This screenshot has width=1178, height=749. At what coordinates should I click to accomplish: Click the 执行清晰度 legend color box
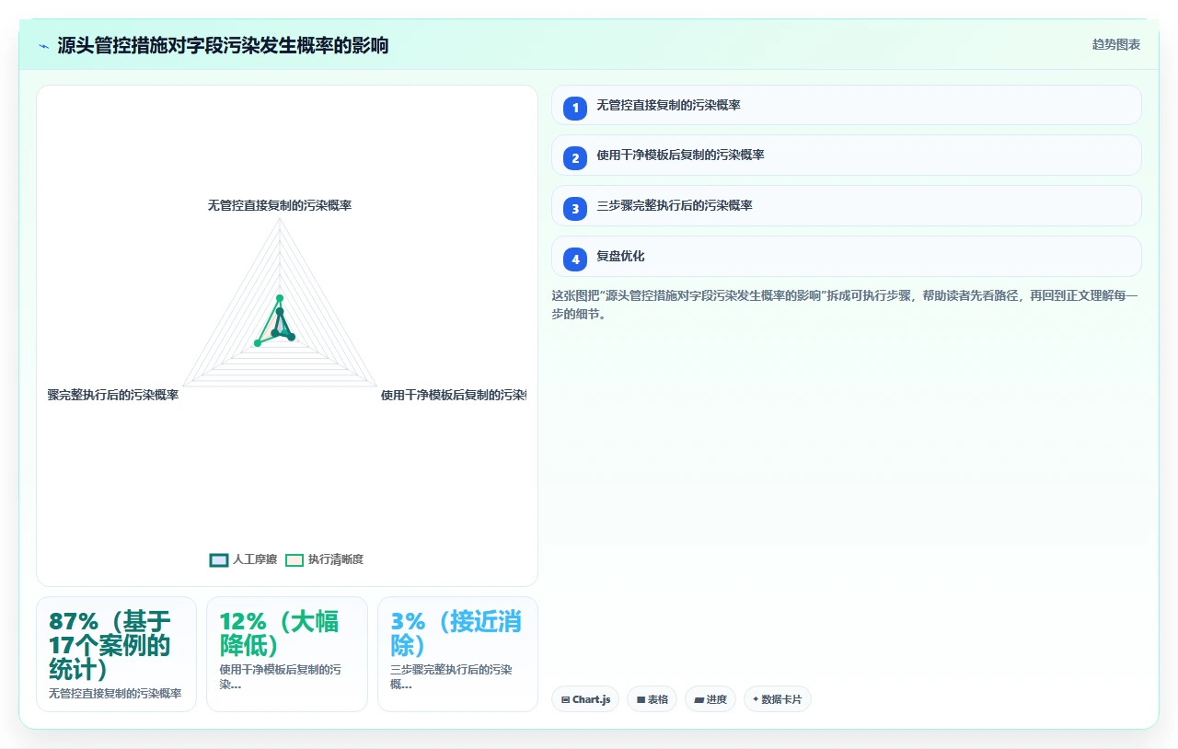[x=294, y=559]
